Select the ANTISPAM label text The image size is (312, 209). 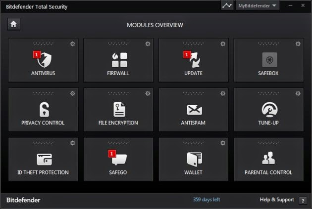click(193, 123)
